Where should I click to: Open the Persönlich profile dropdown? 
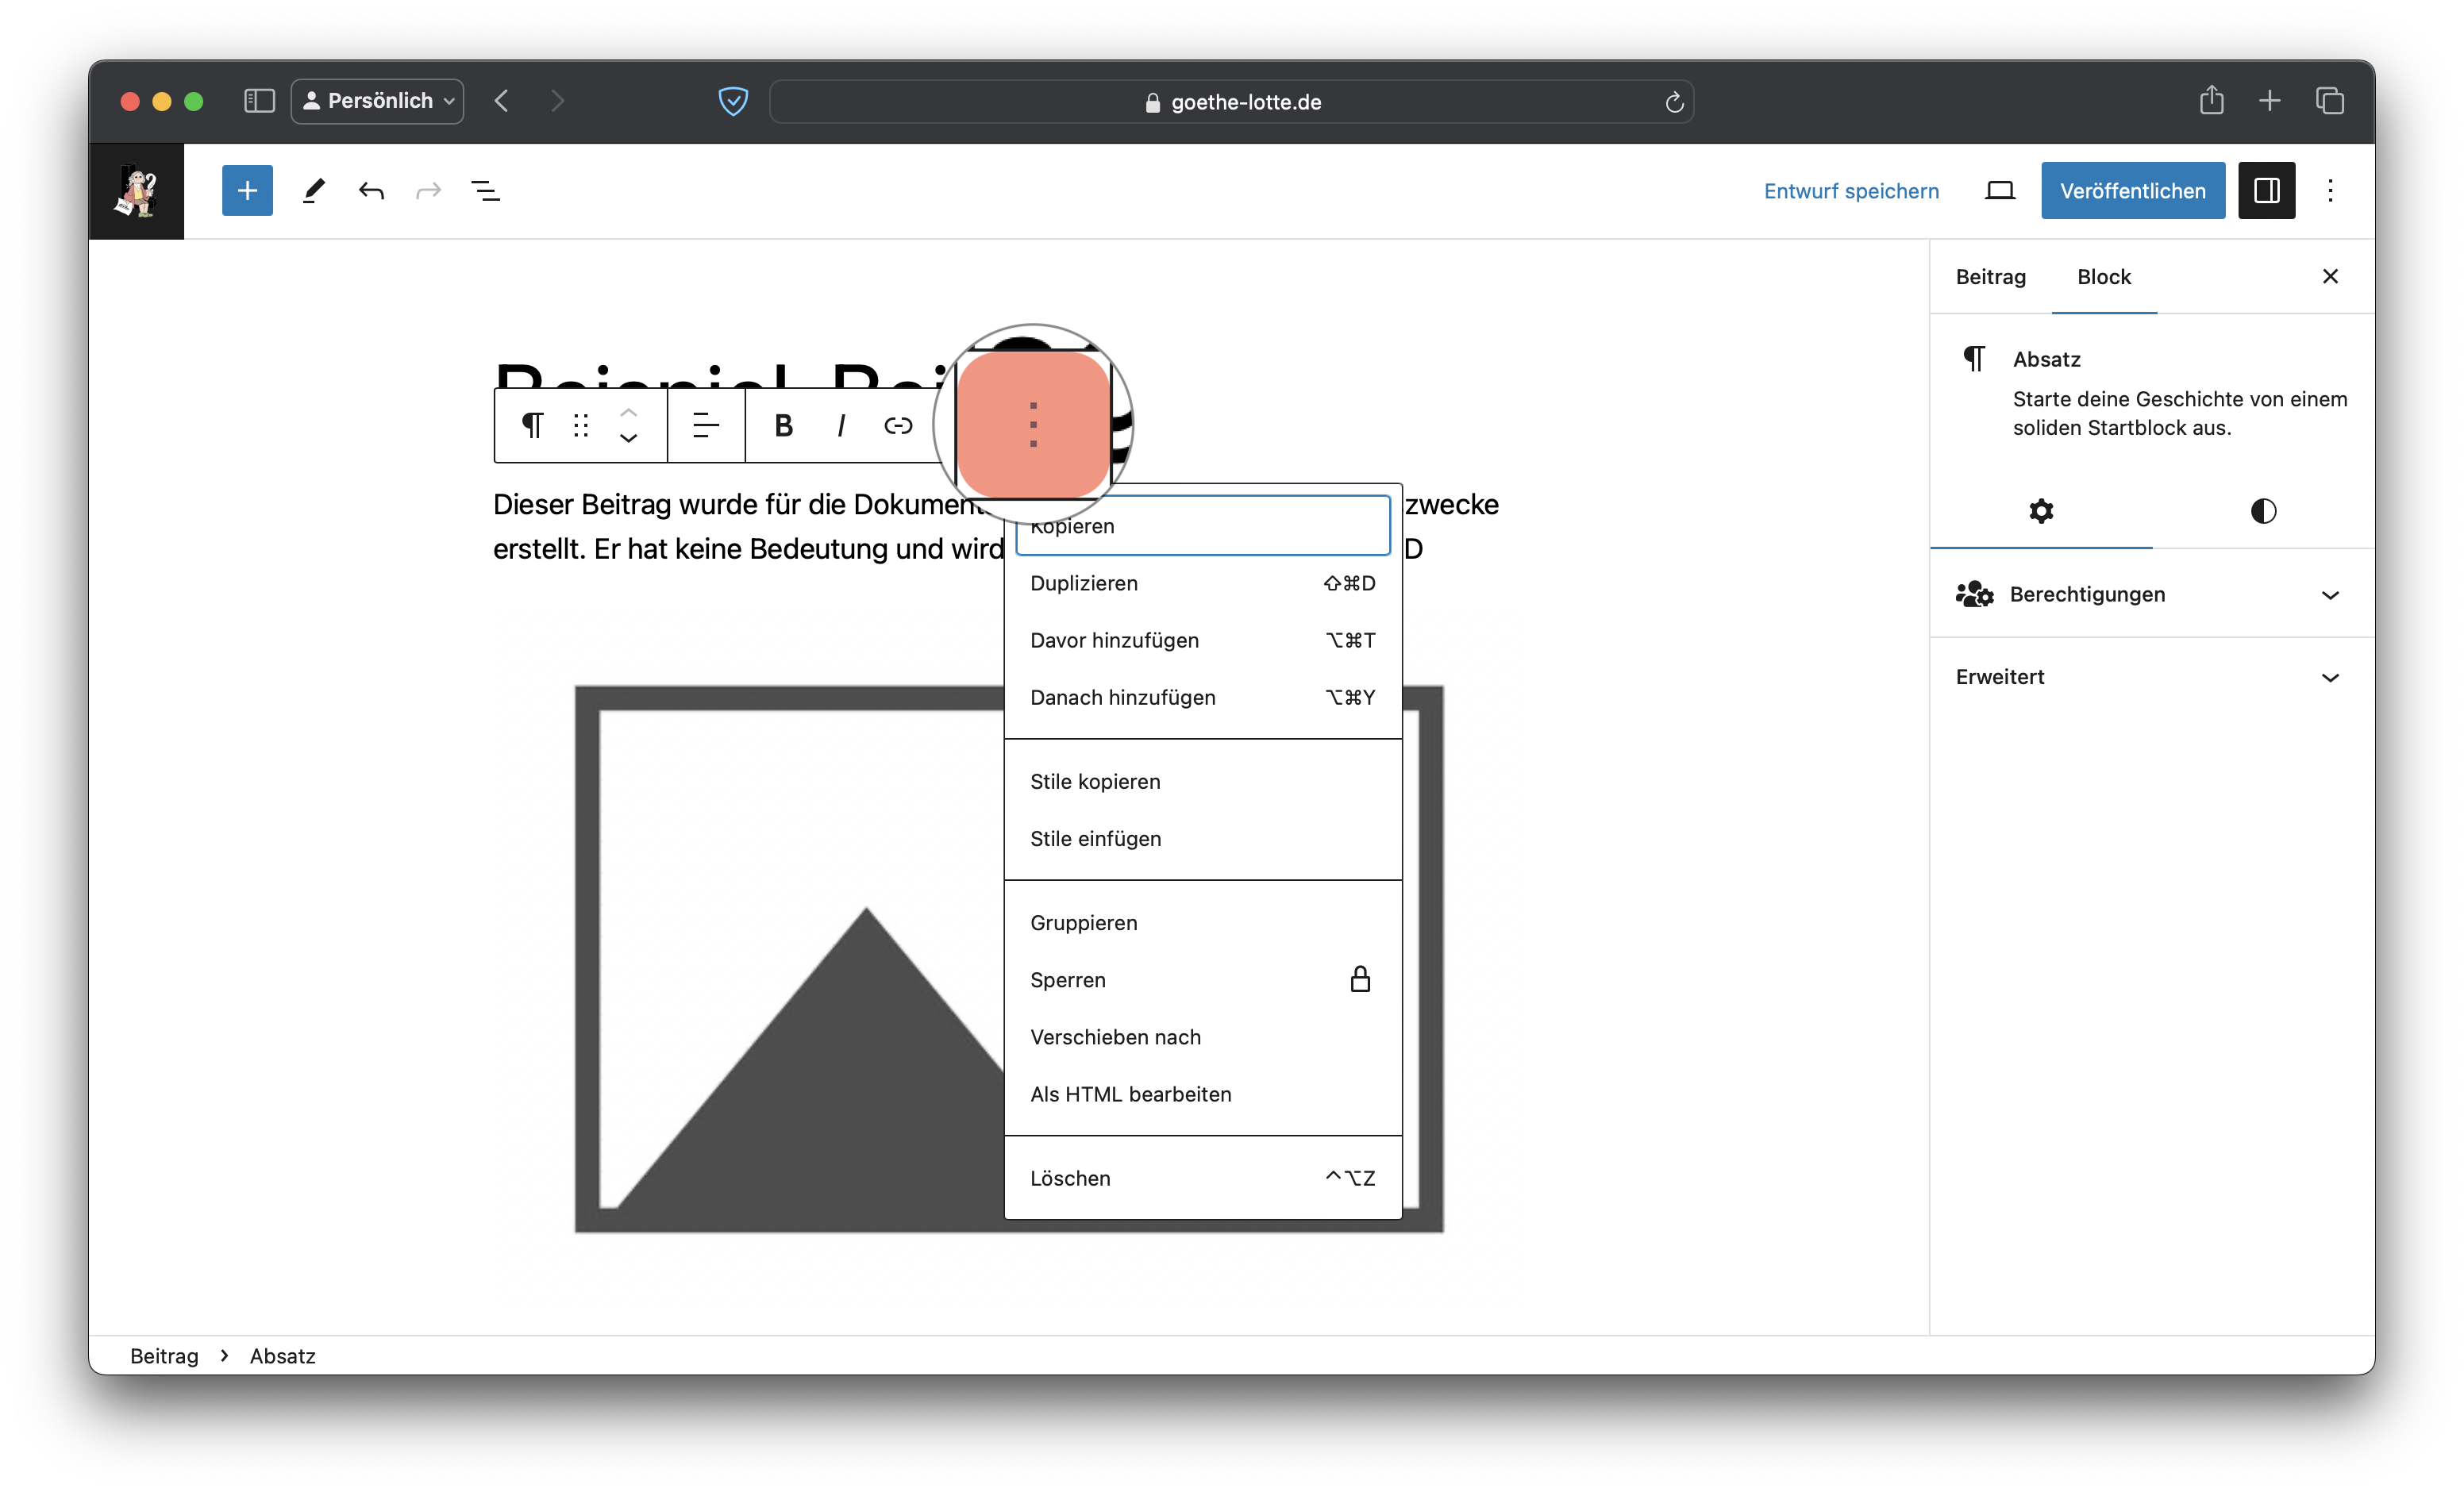(378, 101)
